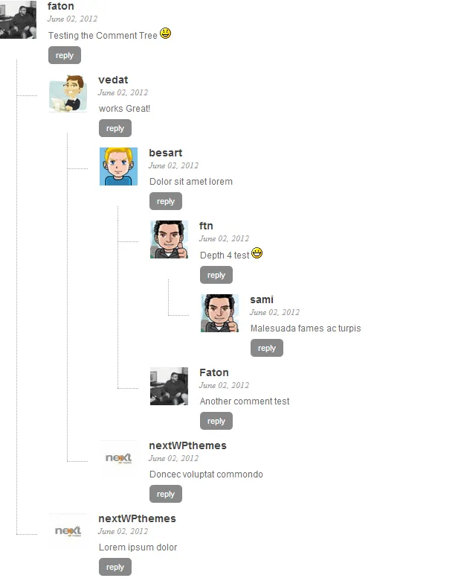The image size is (464, 581).
Task: Click next logo avatar beside Doncec voluptat comment
Action: pos(118,459)
